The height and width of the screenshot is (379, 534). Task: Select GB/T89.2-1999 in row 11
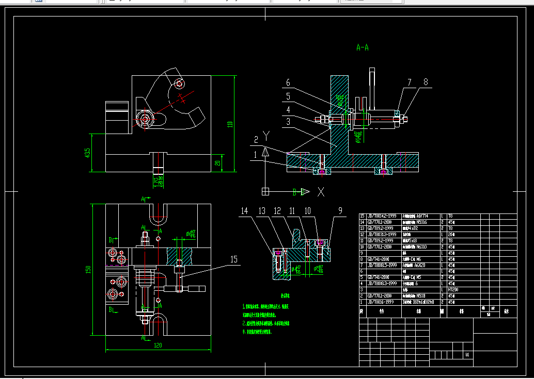coord(380,241)
